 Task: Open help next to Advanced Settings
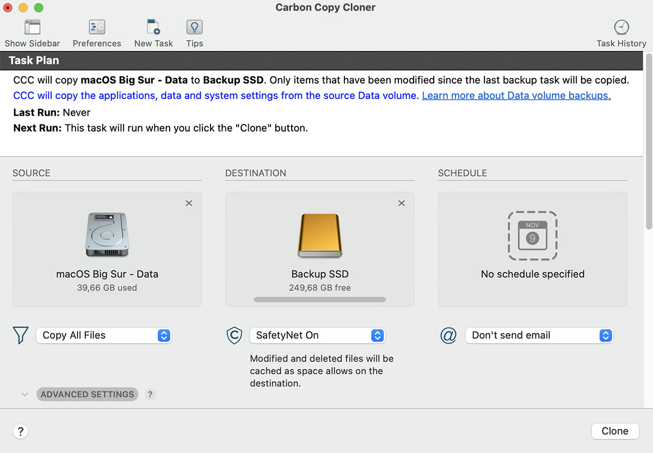[x=151, y=394]
